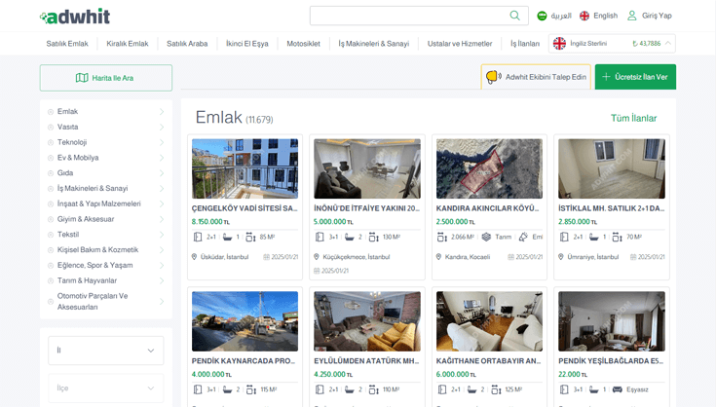Click the English flag icon
The height and width of the screenshot is (407, 716).
tap(584, 16)
